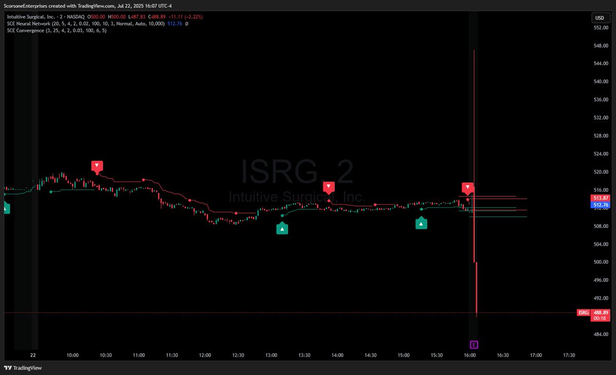Click the blue 512.76 value in the legend
This screenshot has height=375, width=616.
(x=175, y=24)
